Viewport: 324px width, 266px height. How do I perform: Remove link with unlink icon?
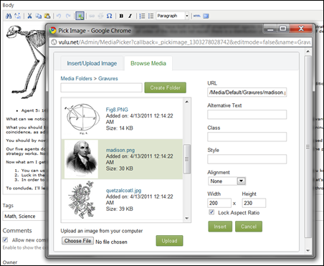(x=100, y=16)
